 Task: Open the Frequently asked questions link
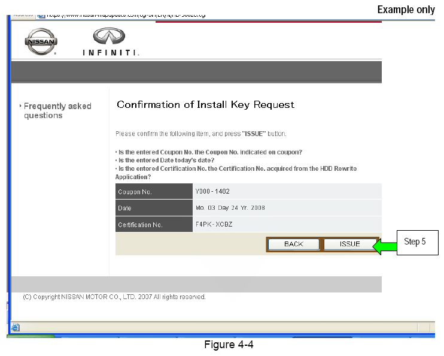pos(57,111)
